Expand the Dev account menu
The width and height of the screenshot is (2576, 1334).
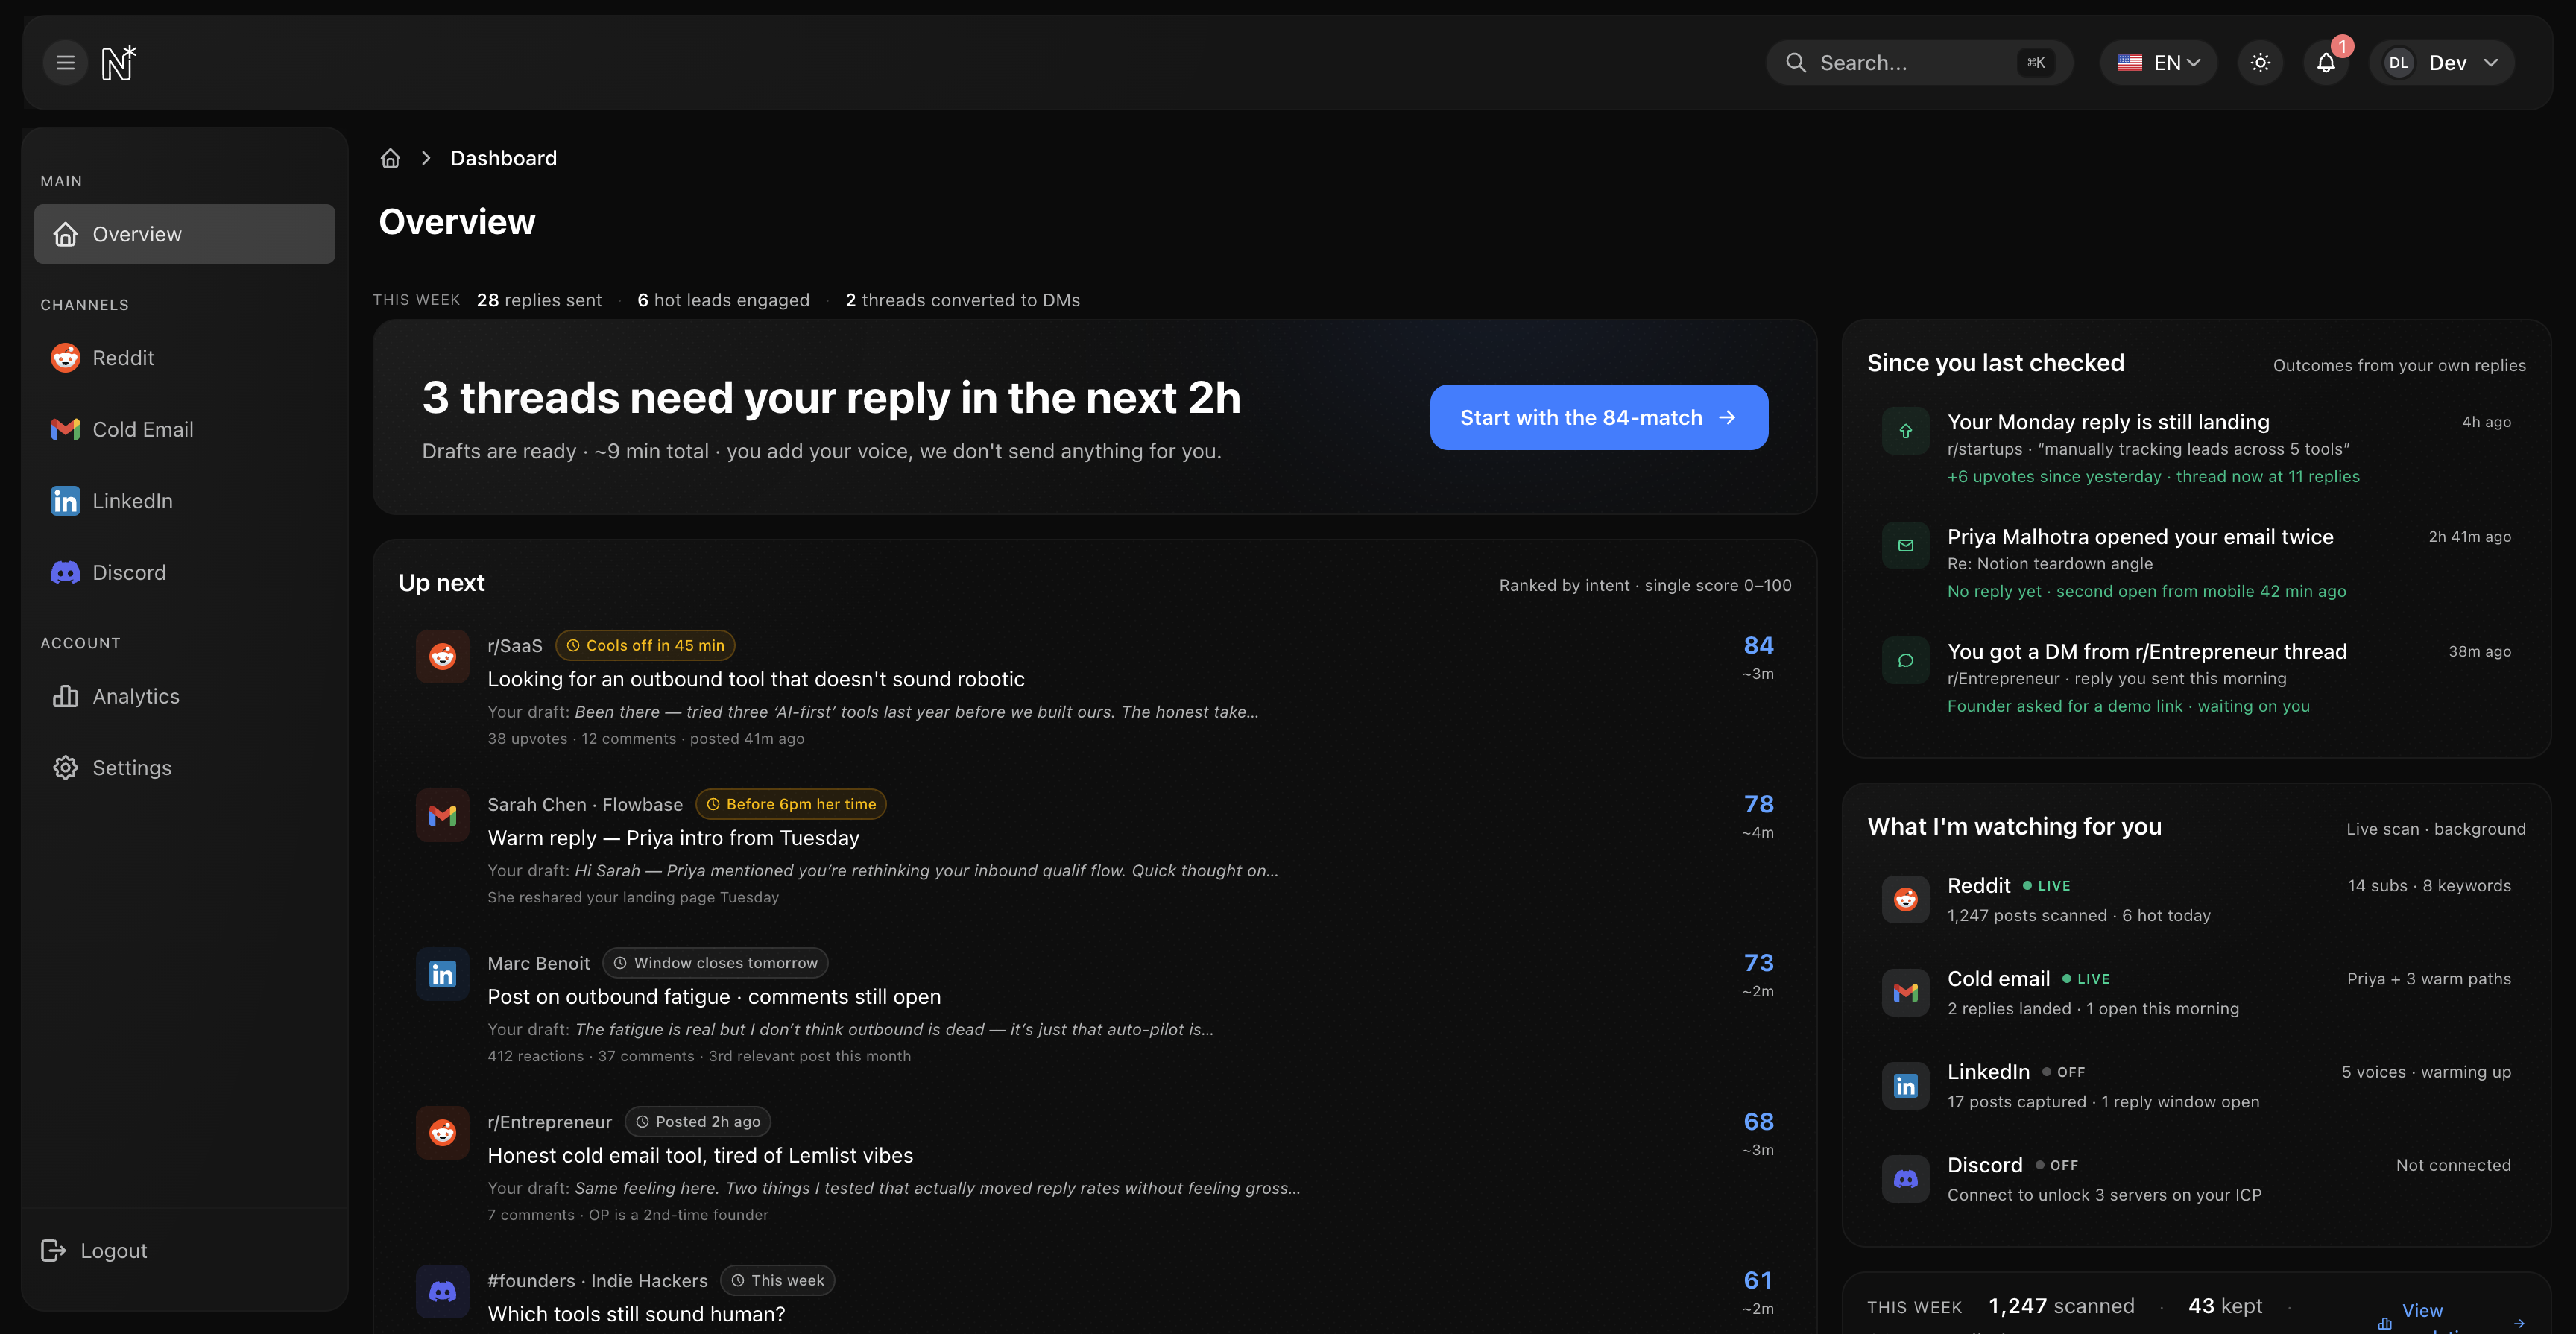pos(2442,62)
